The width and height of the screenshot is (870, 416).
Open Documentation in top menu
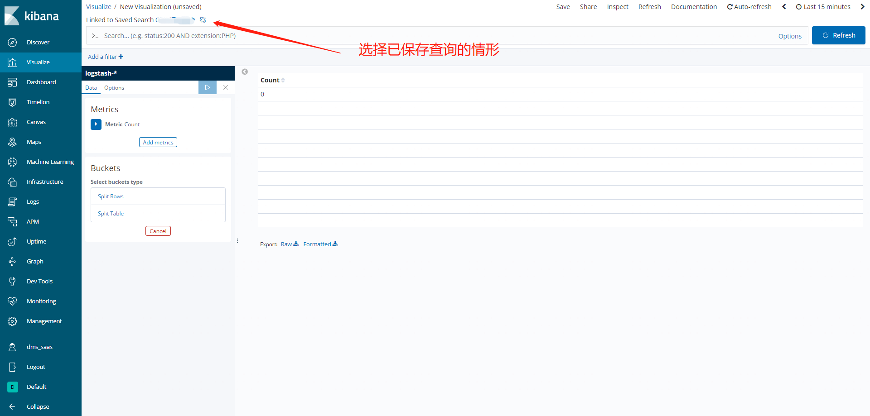pyautogui.click(x=694, y=7)
